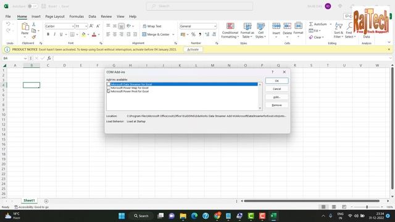Click the Copy icon in Clipboard group
The height and width of the screenshot is (222, 395).
point(34,31)
